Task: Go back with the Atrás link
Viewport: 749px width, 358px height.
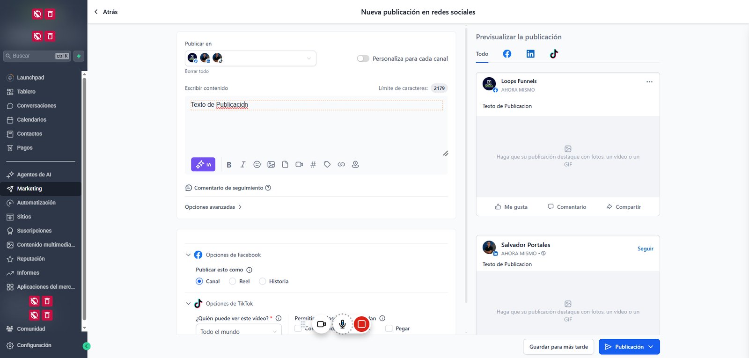Action: 106,12
